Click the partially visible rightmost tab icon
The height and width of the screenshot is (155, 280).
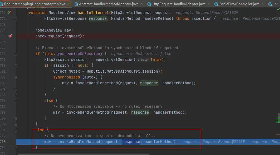tap(270, 4)
